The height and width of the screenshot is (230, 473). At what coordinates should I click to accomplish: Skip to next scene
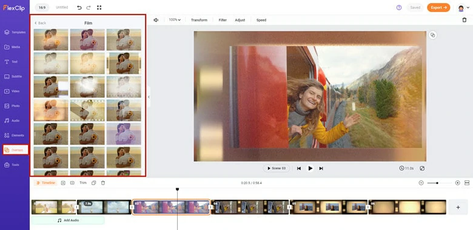321,168
